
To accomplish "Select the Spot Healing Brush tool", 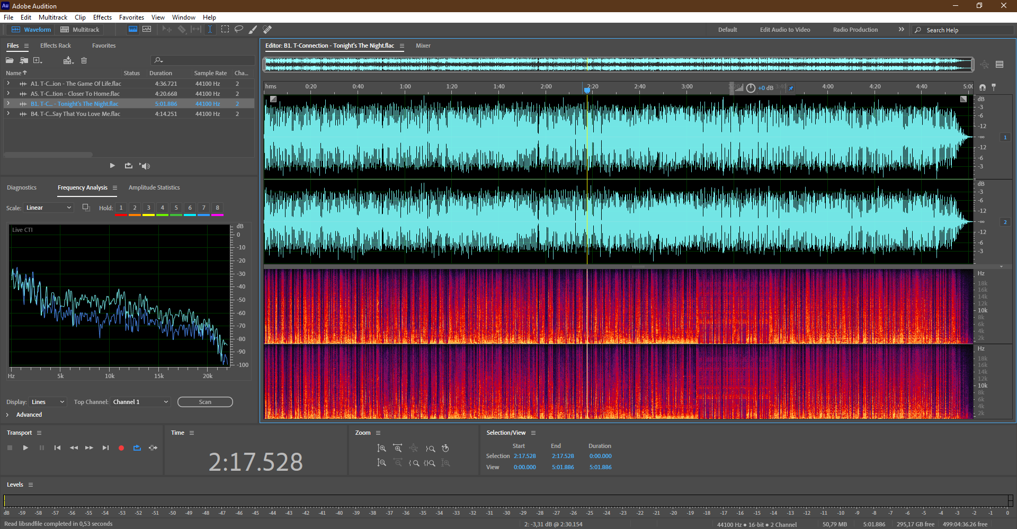I will coord(267,29).
